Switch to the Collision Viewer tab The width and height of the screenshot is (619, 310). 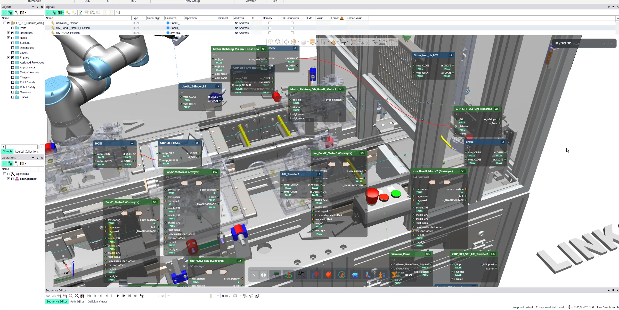pyautogui.click(x=97, y=302)
